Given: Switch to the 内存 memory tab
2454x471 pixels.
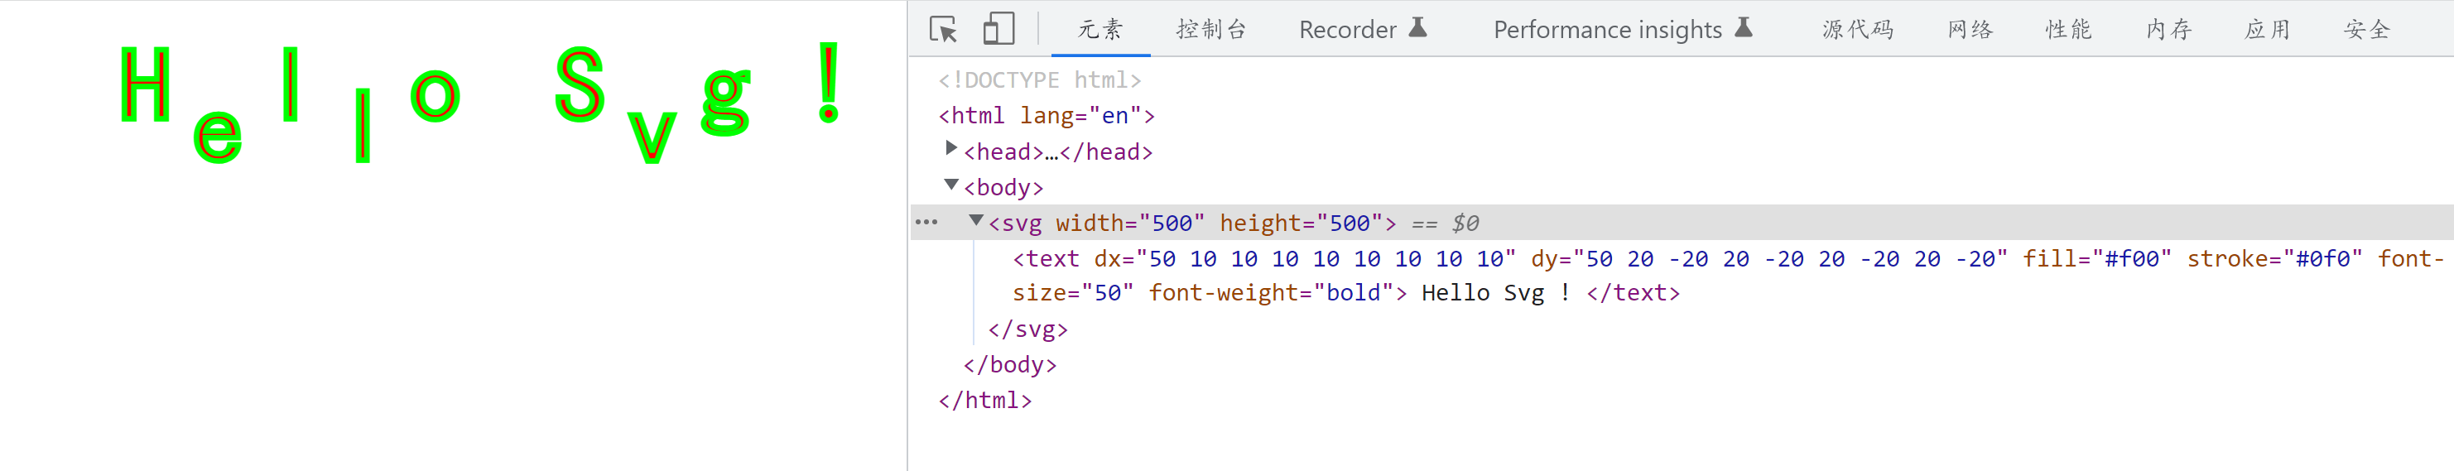Looking at the screenshot, I should [2168, 30].
